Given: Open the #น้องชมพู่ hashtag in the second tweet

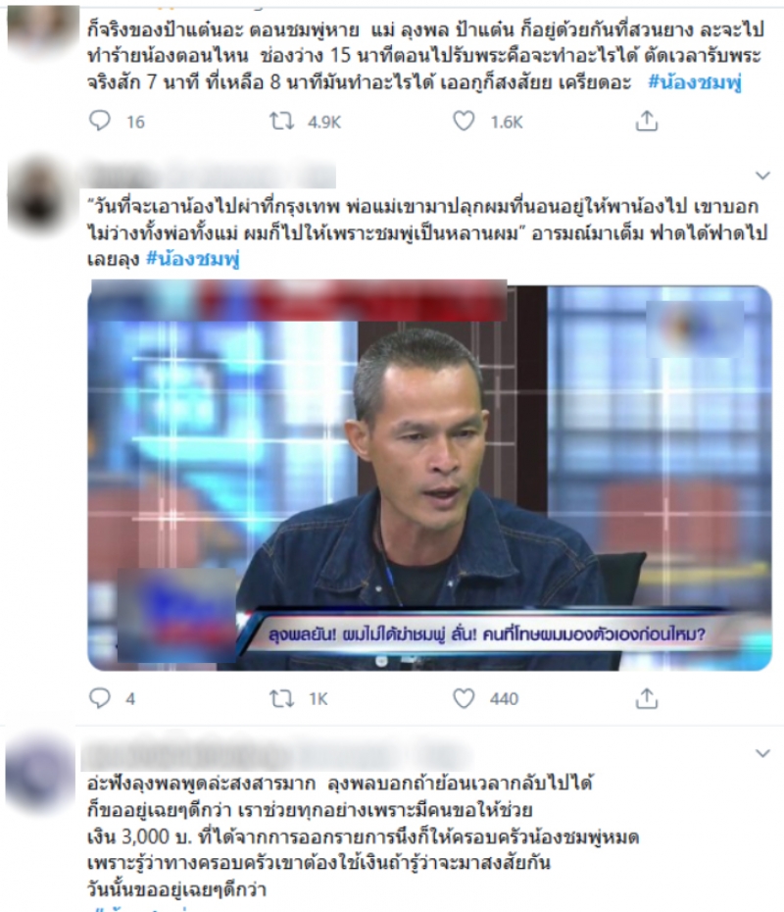Looking at the screenshot, I should [x=192, y=259].
